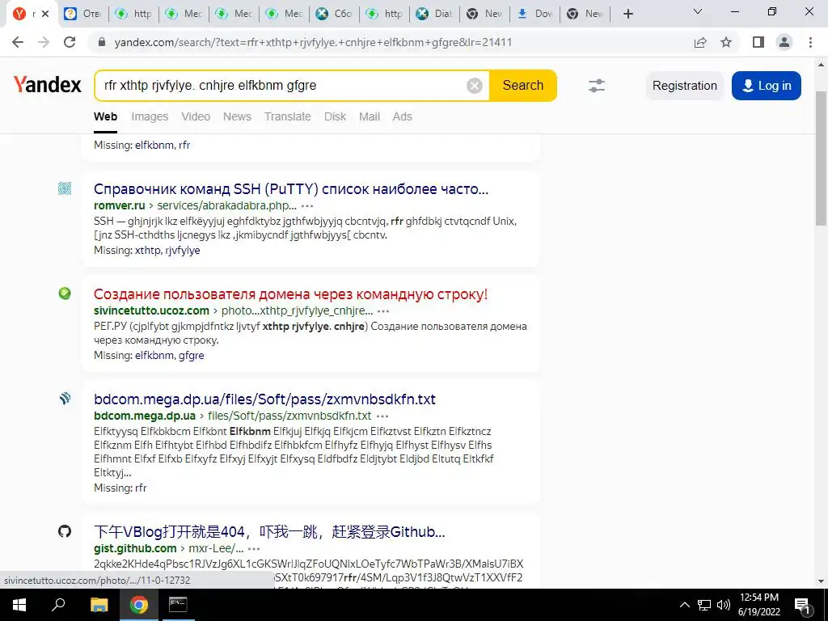Click the Registration button
Screen dimensions: 828x621
(684, 86)
